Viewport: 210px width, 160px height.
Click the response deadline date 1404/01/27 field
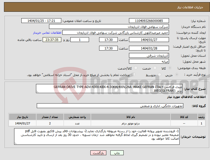pyautogui.click(x=149, y=40)
